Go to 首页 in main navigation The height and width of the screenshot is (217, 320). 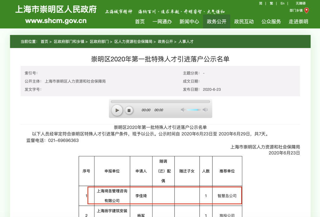(x=140, y=22)
